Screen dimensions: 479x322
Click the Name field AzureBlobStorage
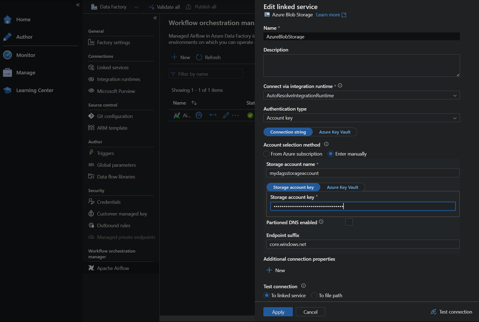pyautogui.click(x=362, y=36)
